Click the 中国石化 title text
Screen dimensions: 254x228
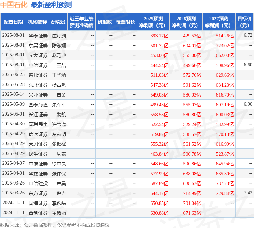[14, 5]
